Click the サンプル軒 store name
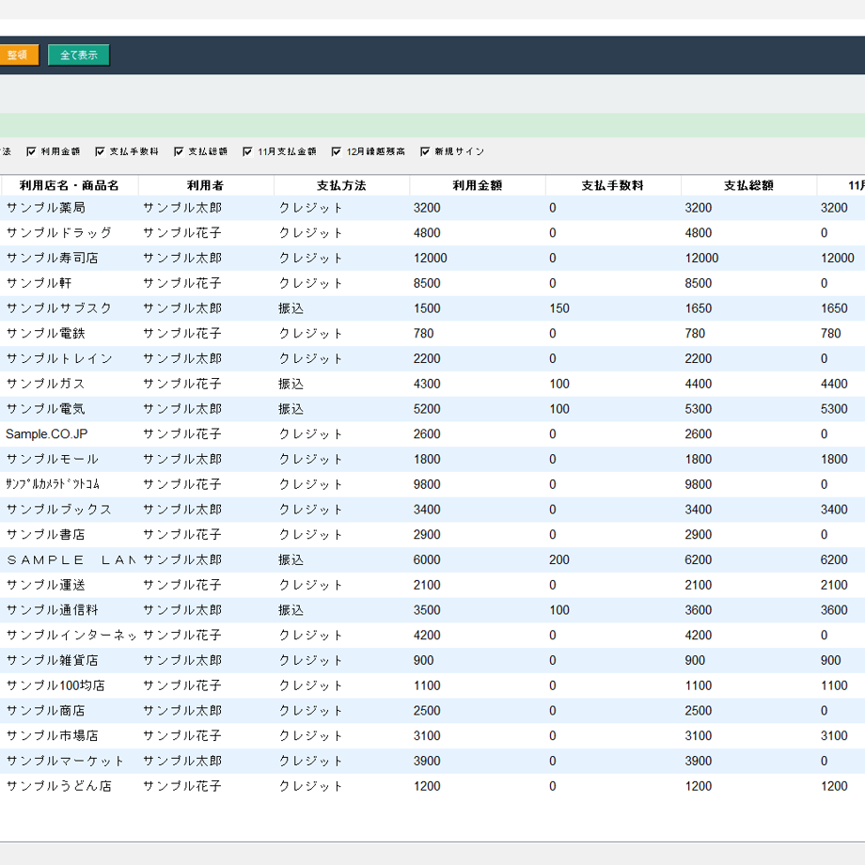Viewport: 865px width, 865px height. pyautogui.click(x=39, y=284)
